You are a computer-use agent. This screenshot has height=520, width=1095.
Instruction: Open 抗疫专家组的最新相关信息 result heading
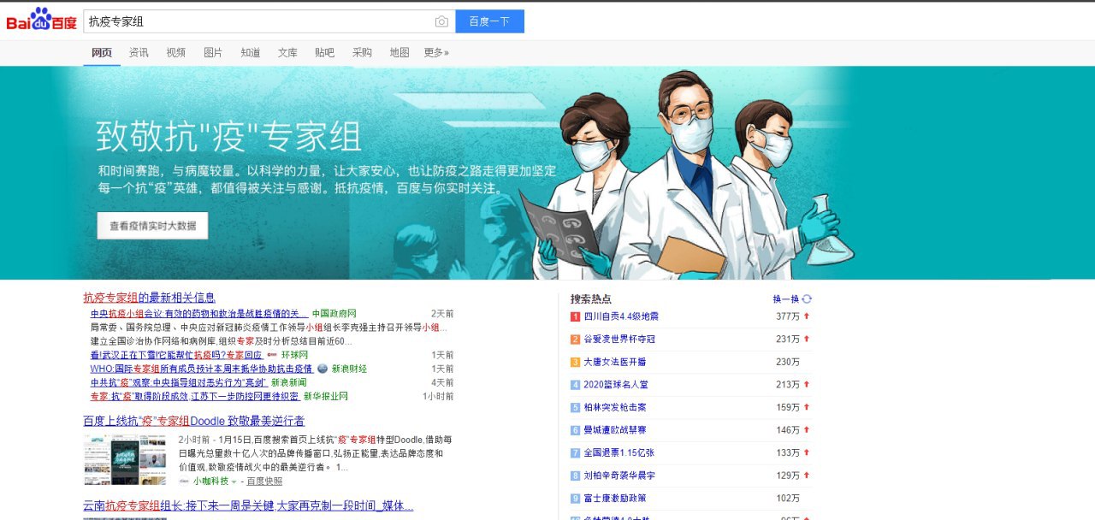click(149, 298)
